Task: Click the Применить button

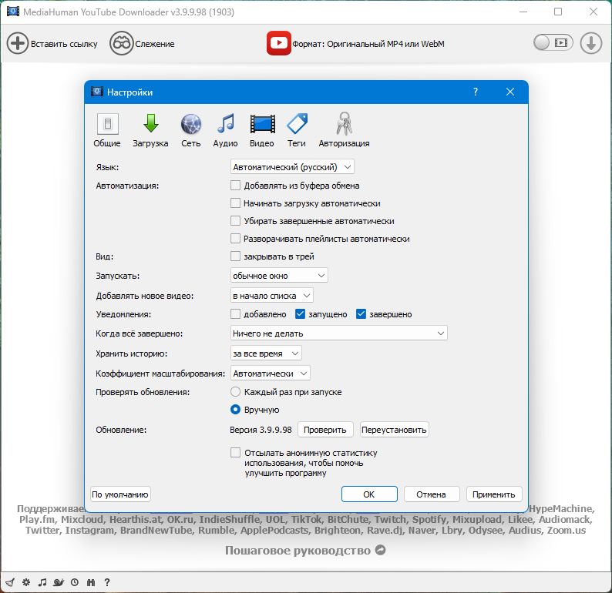Action: (494, 494)
